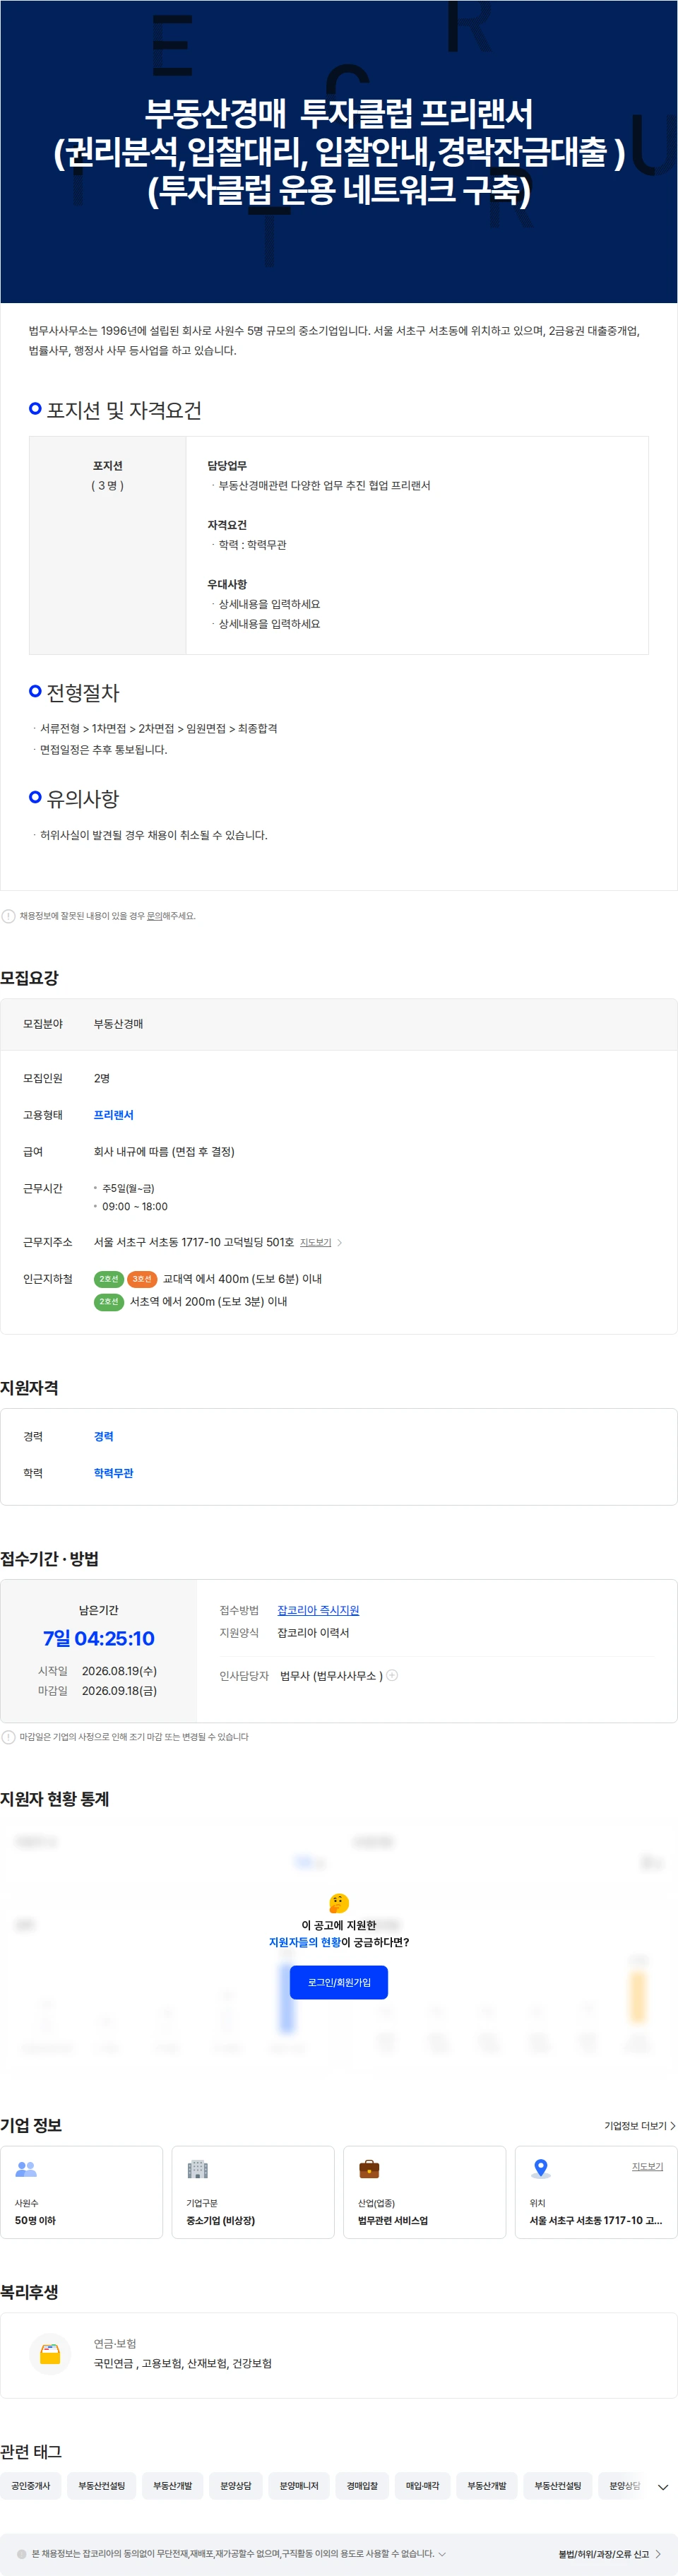The height and width of the screenshot is (2576, 678).
Task: Click the 3호선 badge next to 교대역
Action: coord(142,1279)
